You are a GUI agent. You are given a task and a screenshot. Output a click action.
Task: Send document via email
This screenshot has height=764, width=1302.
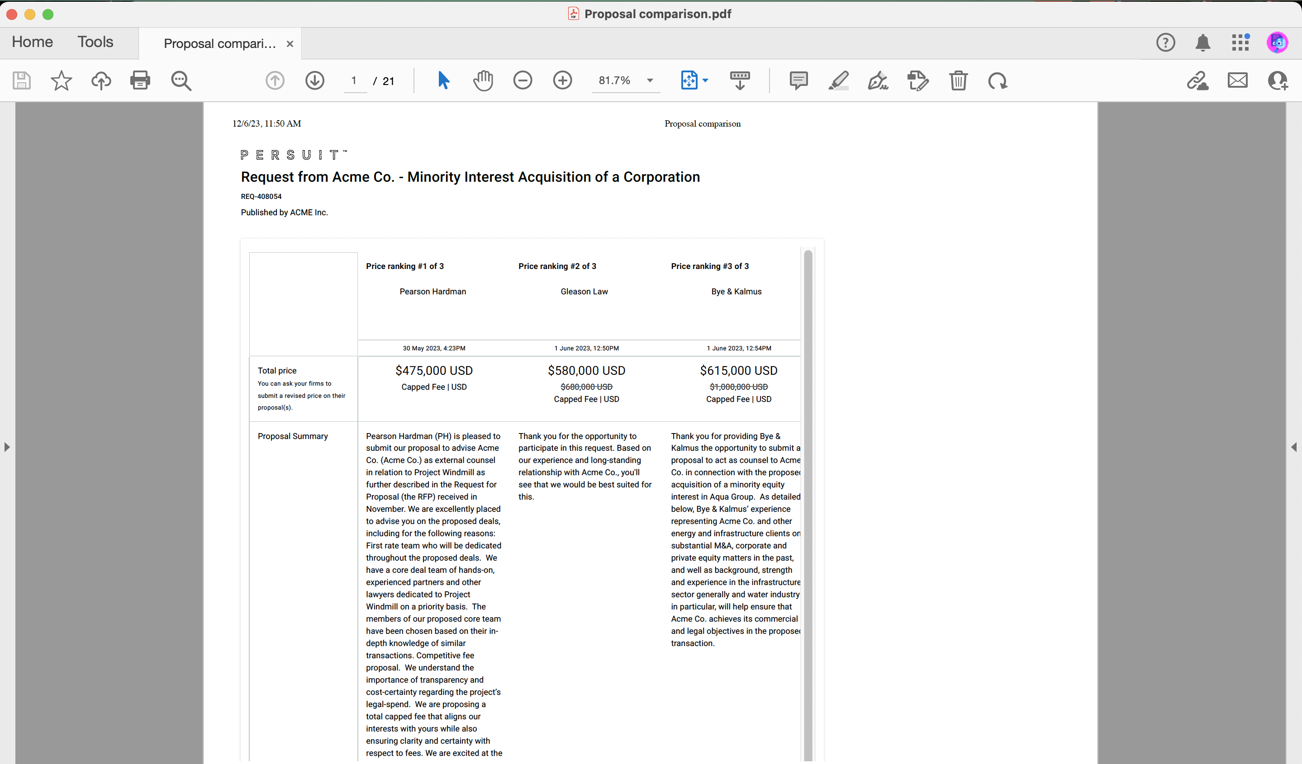click(x=1238, y=80)
